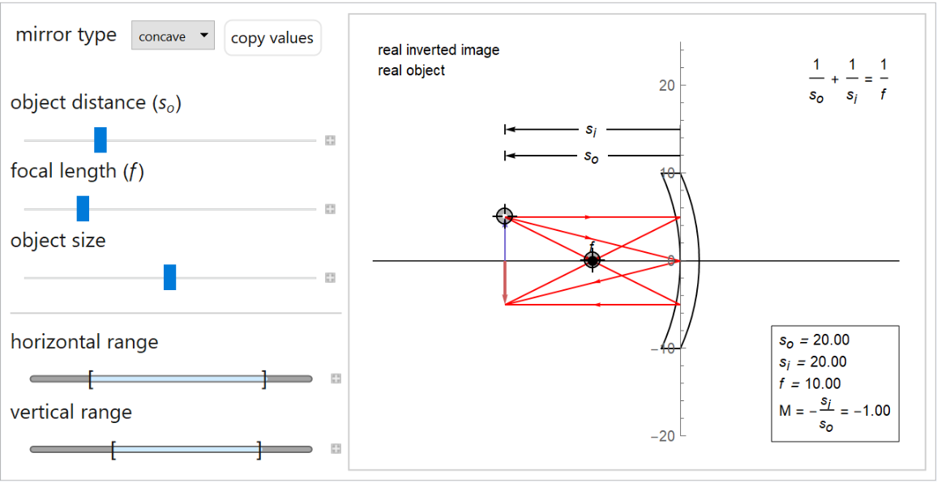Screen dimensions: 937x483
Task: Click the focal length slider thumb
Action: pos(83,209)
